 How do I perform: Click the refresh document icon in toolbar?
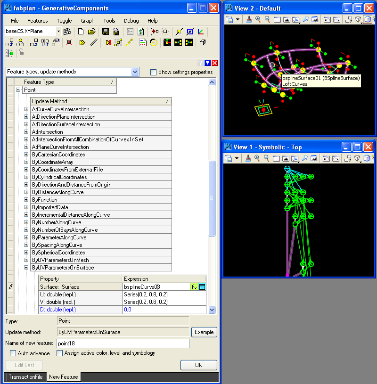(141, 32)
